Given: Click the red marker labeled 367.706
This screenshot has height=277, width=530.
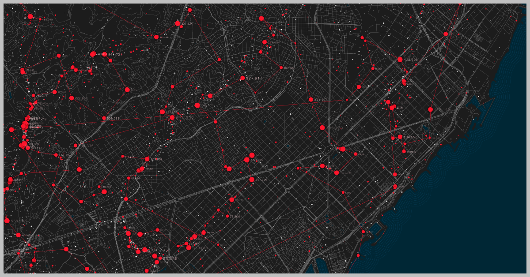Looking at the screenshot, I should tap(280, 67).
